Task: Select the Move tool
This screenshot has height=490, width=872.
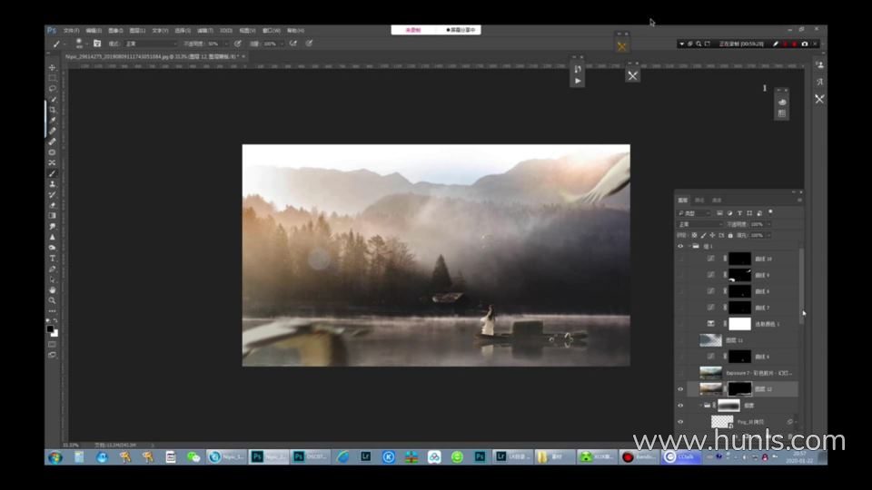Action: pos(52,67)
